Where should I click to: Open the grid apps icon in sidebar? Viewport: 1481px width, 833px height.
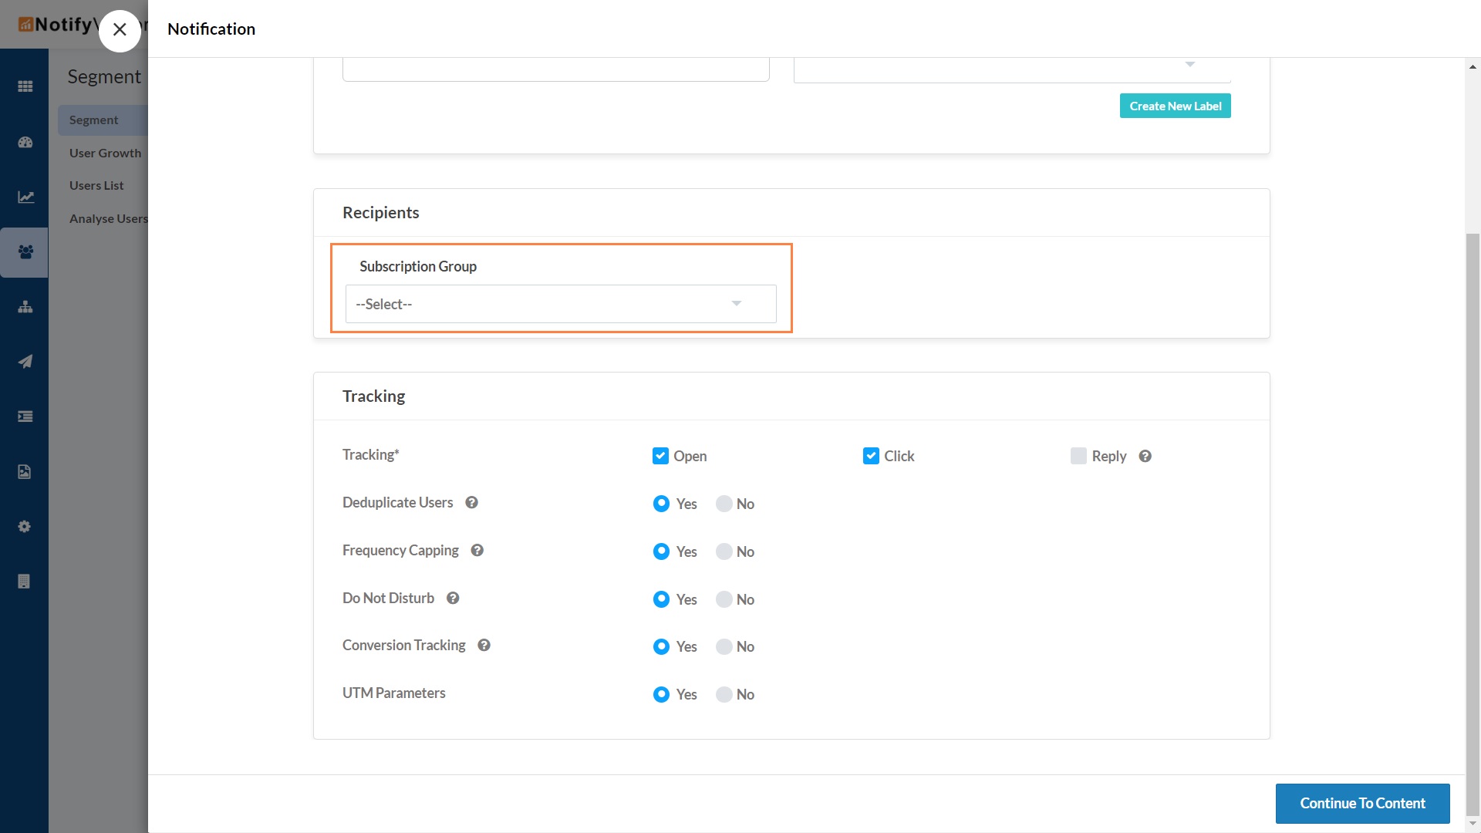coord(25,86)
